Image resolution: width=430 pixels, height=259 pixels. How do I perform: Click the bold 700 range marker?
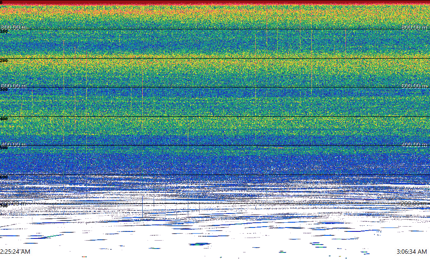tap(4, 206)
